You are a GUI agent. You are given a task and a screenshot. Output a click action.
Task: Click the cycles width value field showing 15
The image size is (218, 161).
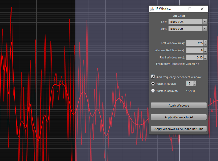189,83
